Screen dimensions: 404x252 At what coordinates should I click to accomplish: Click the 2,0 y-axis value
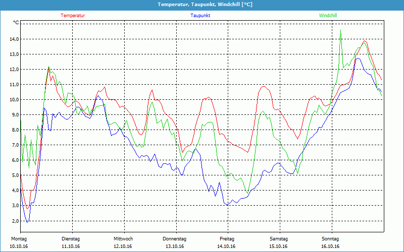[x=15, y=221]
